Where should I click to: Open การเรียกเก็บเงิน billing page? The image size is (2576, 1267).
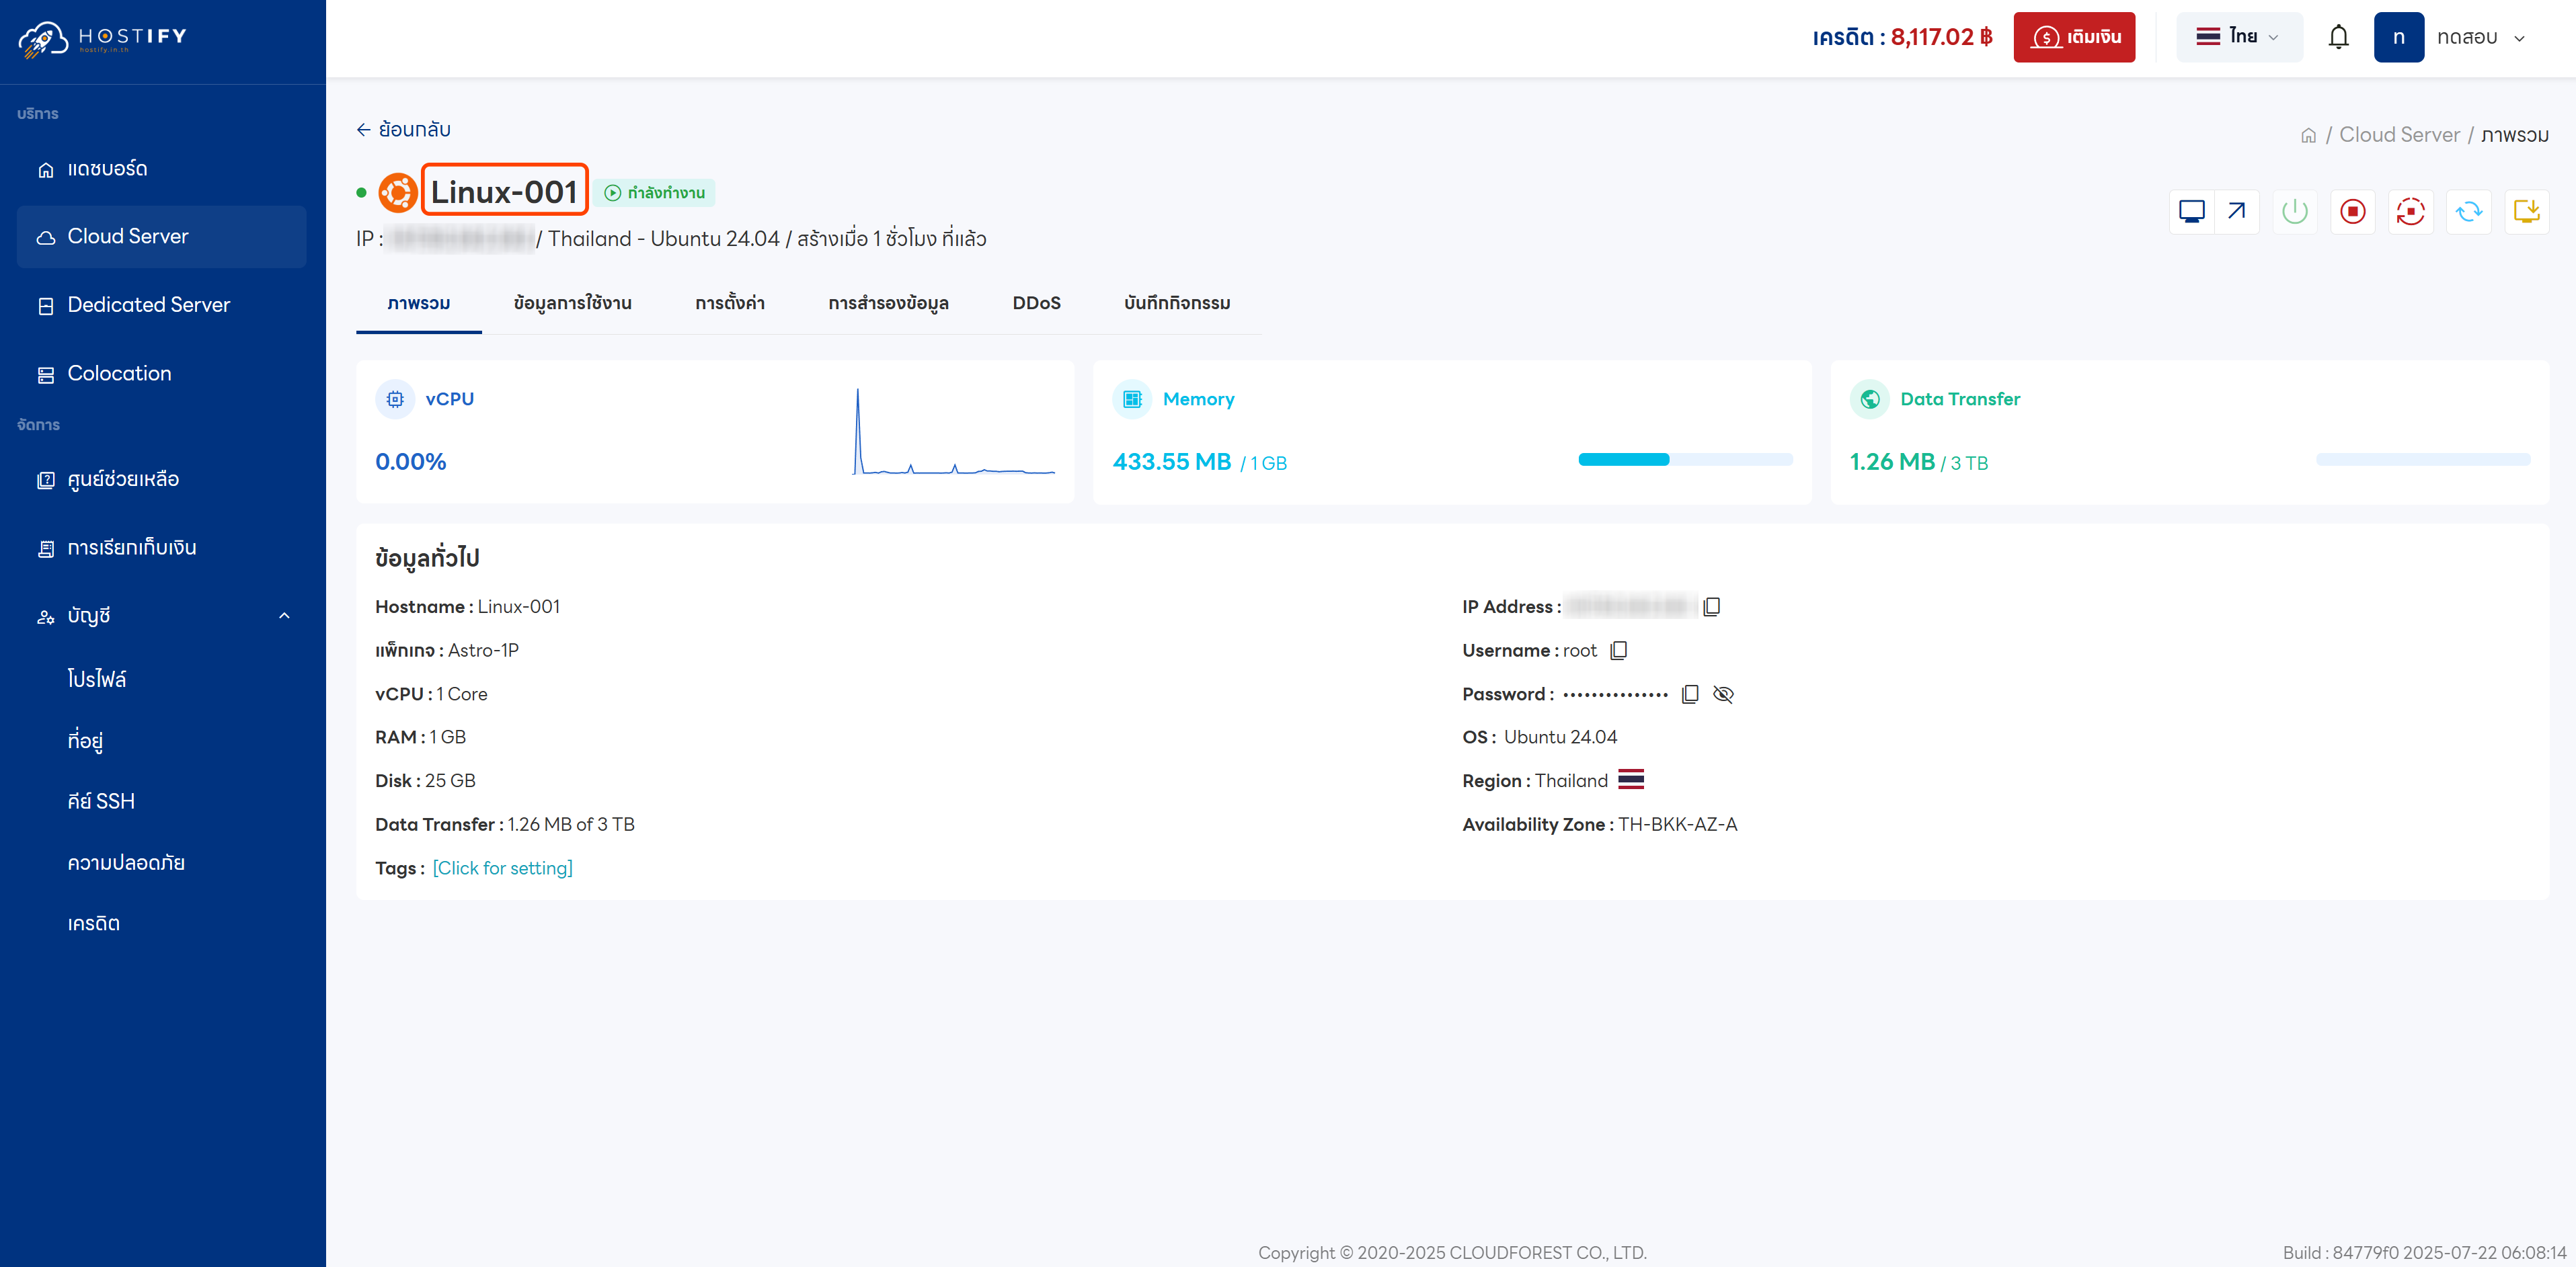click(x=162, y=548)
